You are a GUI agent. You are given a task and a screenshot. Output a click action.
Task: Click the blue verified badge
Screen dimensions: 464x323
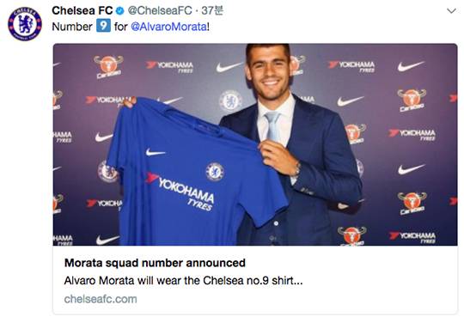[x=119, y=11]
